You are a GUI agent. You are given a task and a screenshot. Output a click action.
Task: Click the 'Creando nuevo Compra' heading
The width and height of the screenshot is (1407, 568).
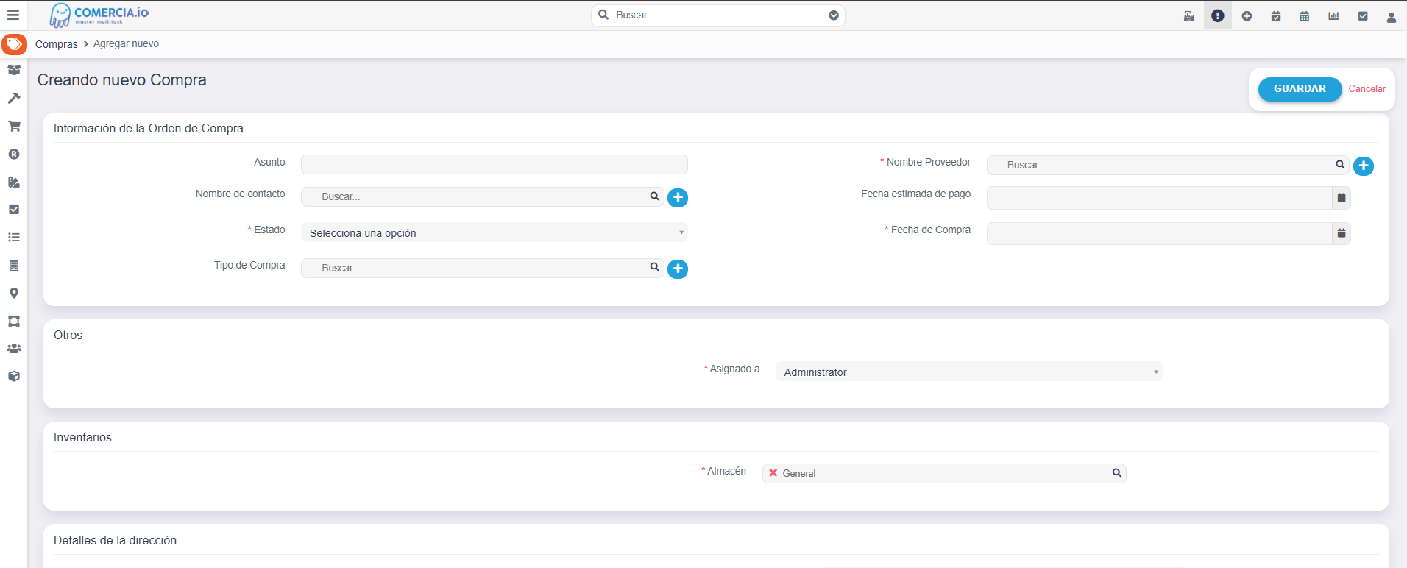click(122, 80)
